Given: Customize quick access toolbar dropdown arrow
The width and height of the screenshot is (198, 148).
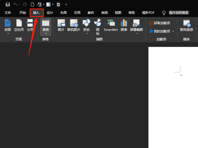Looking at the screenshot, I should (66, 5).
